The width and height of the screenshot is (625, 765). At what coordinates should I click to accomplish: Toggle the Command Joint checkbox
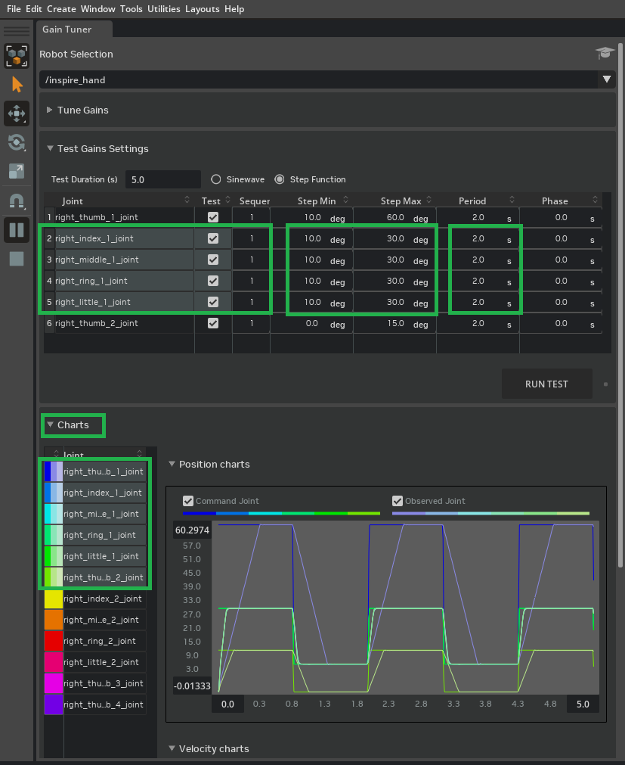point(187,500)
